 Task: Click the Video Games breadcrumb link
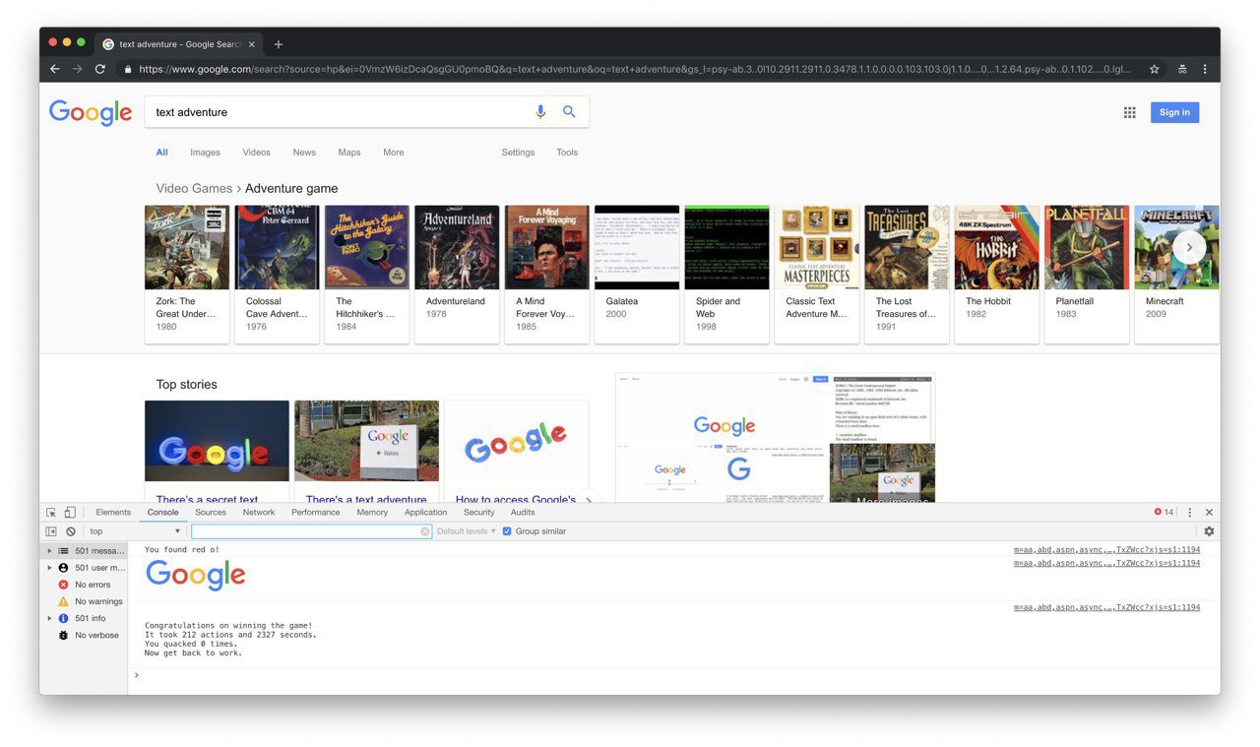(194, 188)
